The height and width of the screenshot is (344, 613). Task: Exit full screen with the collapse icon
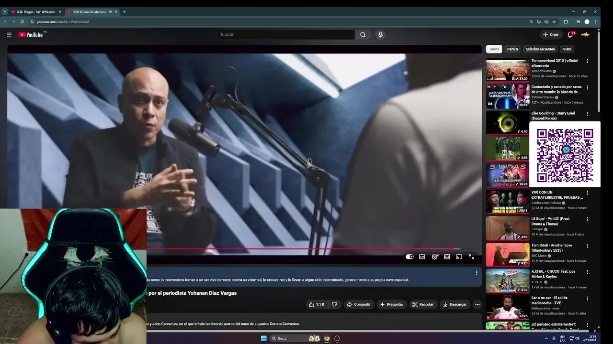point(472,257)
